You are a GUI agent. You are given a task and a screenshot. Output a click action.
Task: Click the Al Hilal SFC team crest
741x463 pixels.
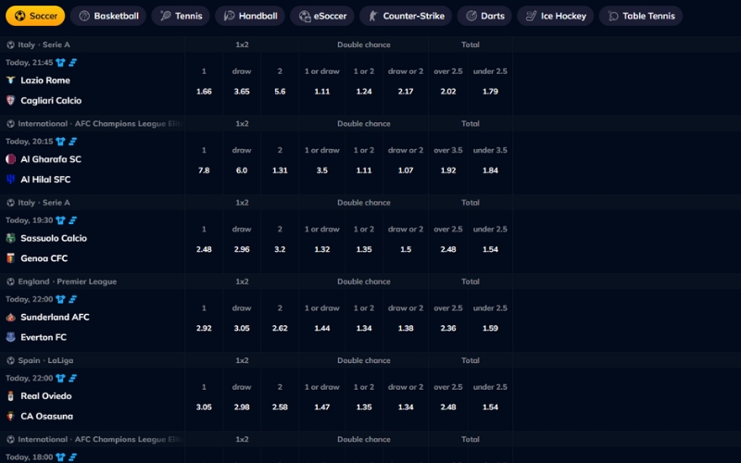pos(10,179)
